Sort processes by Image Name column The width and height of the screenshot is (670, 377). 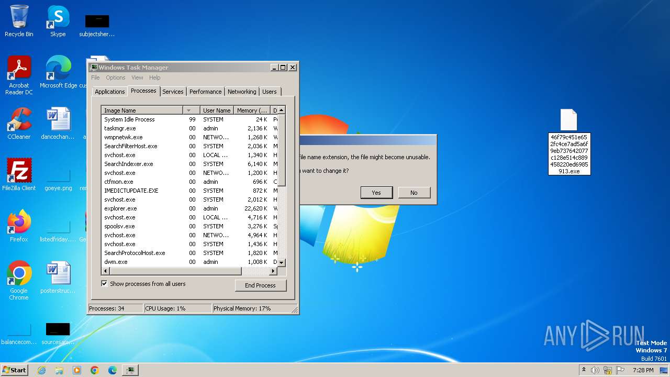(142, 110)
